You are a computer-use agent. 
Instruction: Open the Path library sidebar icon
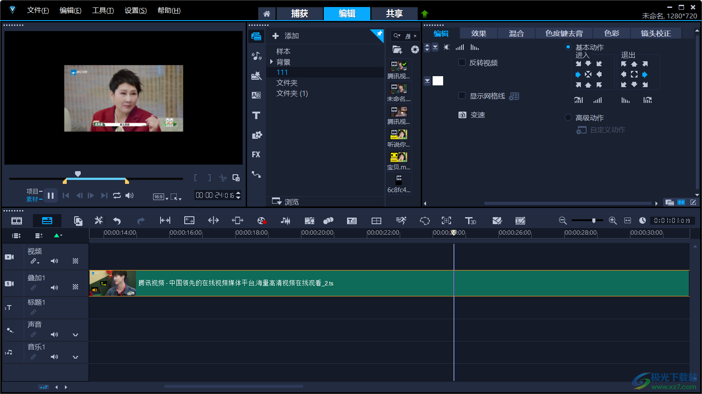coord(256,174)
